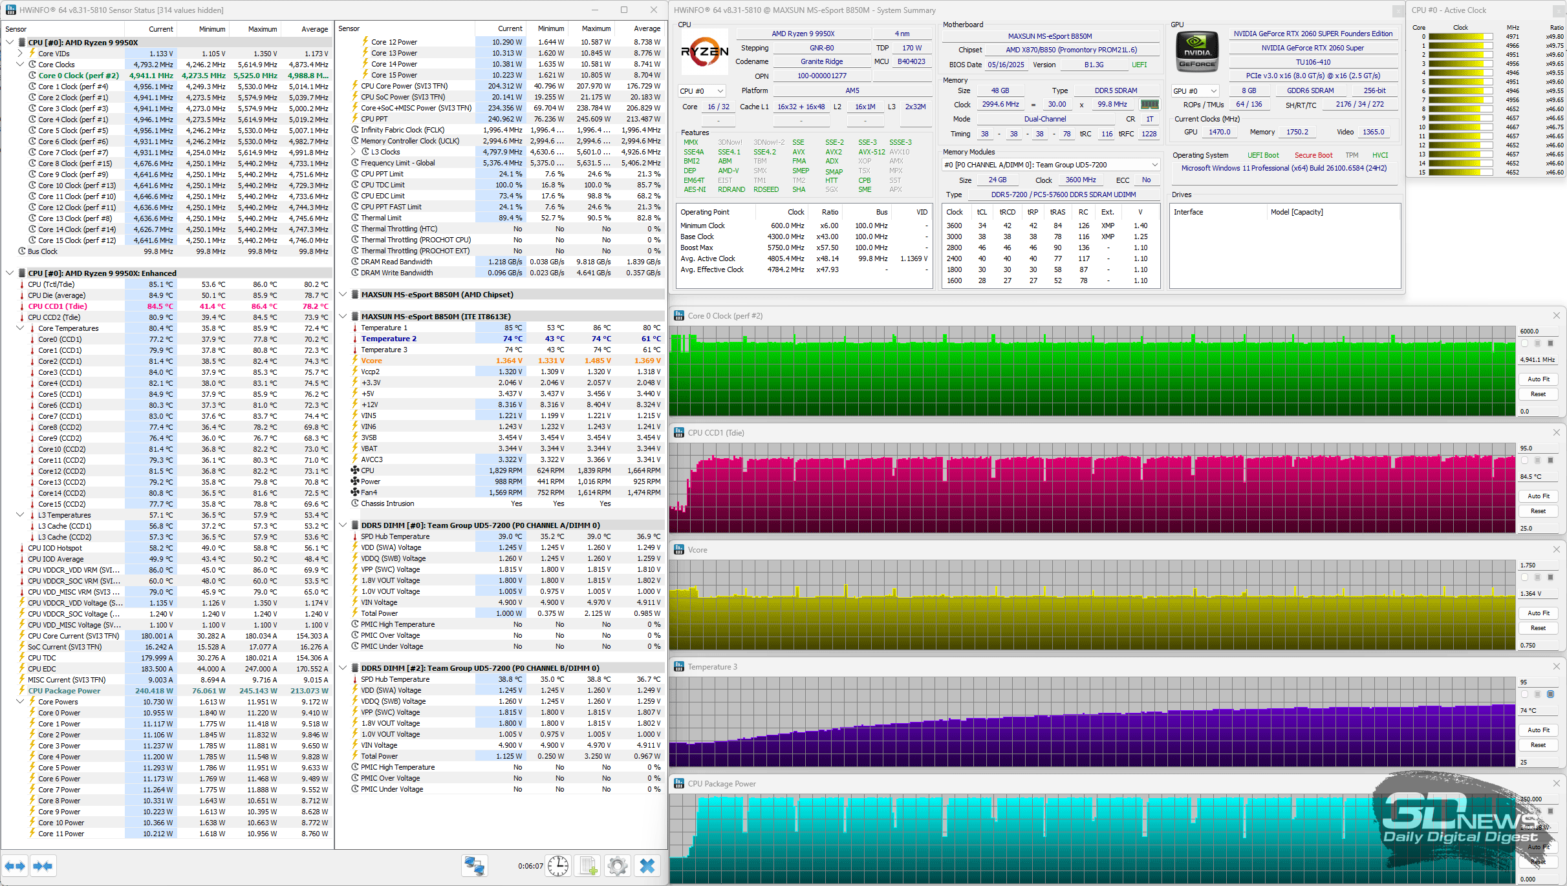Screen dimensions: 1567x886
Task: Click the memory icon of DDR5 DIMM [#0] header
Action: point(354,525)
